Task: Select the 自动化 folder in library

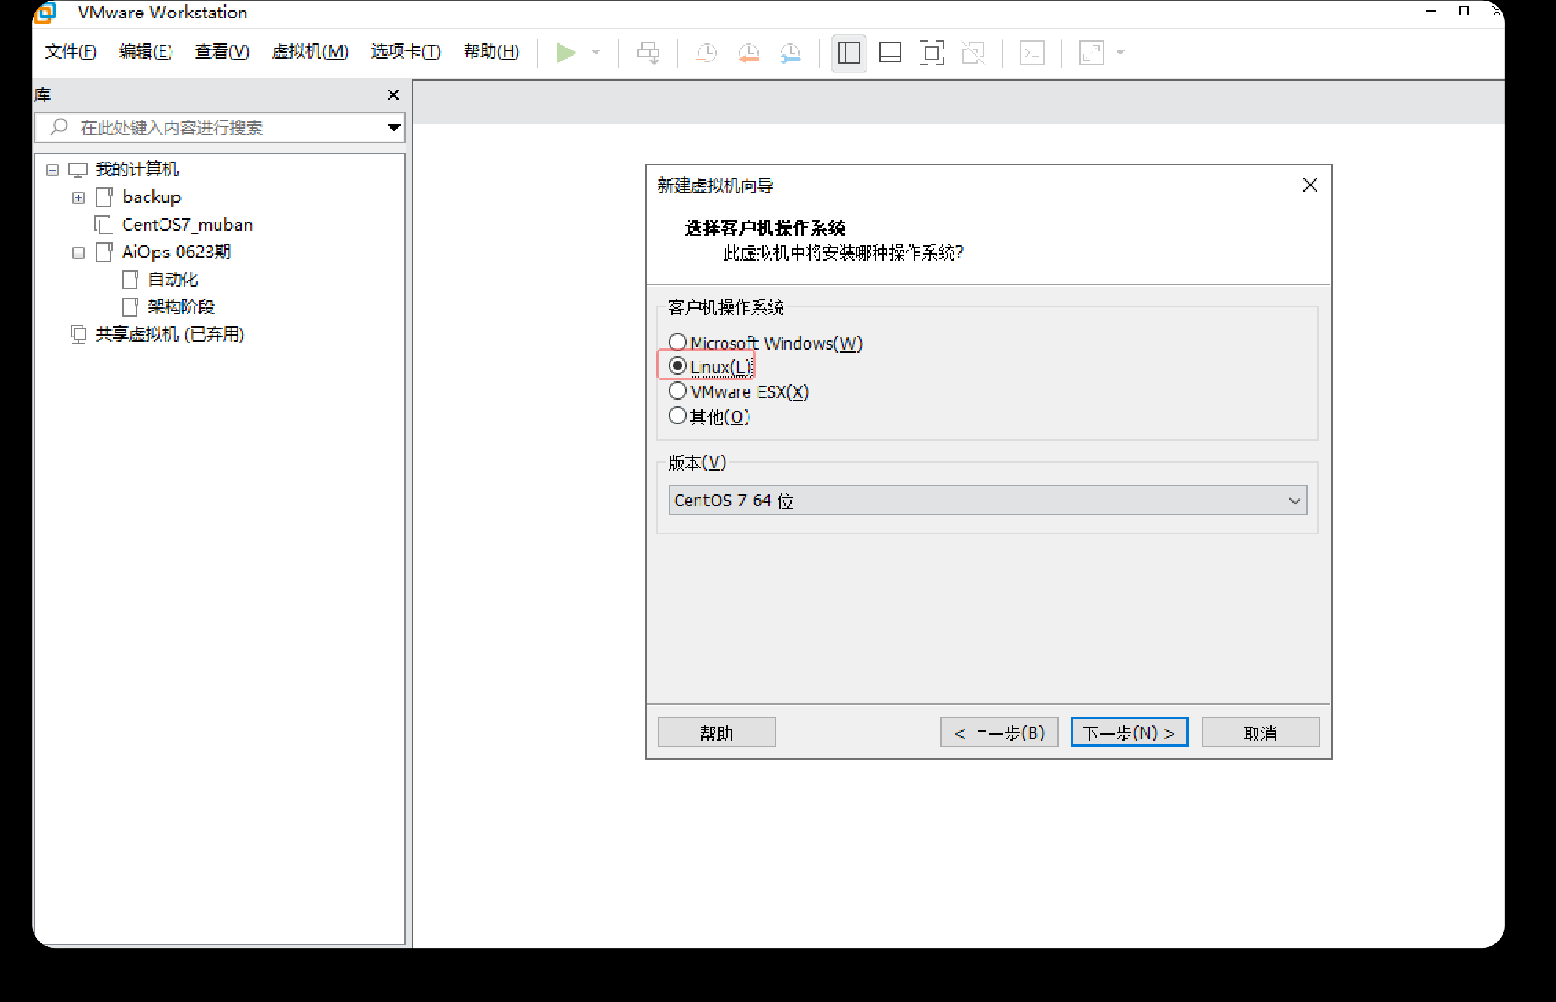Action: (173, 280)
